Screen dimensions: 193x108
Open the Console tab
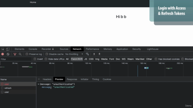[33, 49]
